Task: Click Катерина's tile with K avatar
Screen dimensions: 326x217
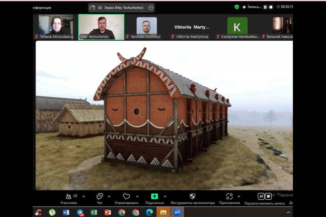Action: click(237, 26)
